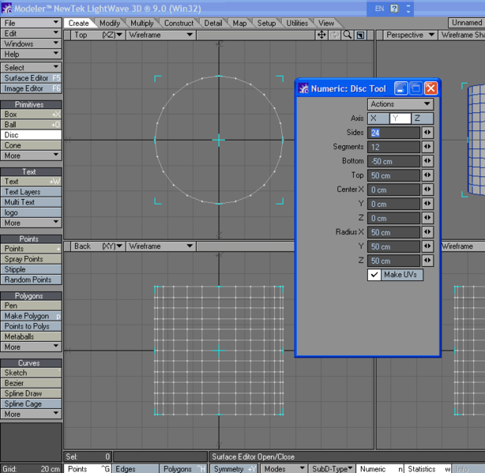Screen dimensions: 485x473
Task: Click the Radius X stepper arrows
Action: 427,232
